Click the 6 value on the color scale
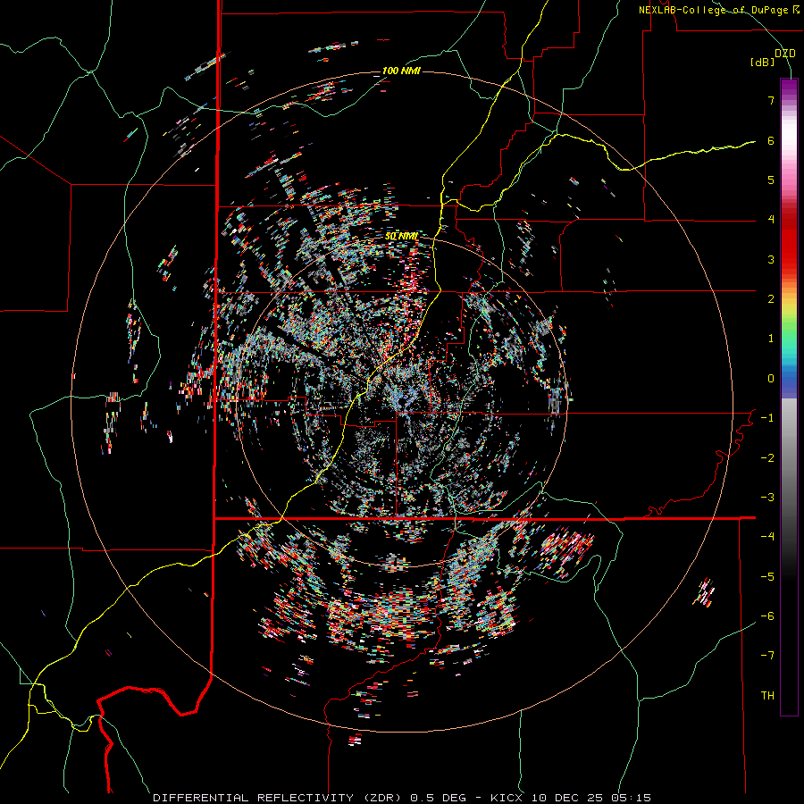This screenshot has height=804, width=804. click(x=771, y=140)
